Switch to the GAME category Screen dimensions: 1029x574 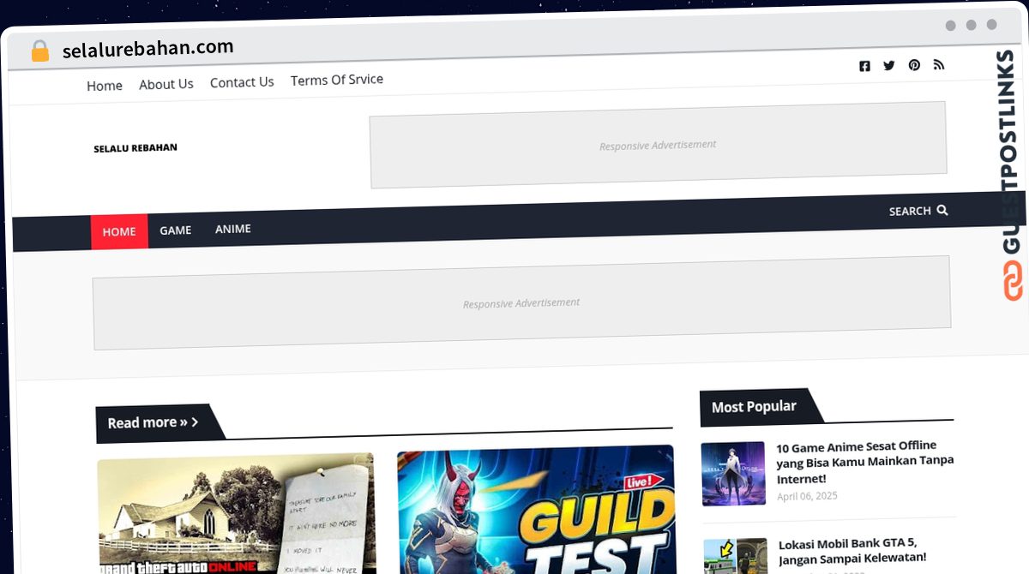(x=176, y=230)
